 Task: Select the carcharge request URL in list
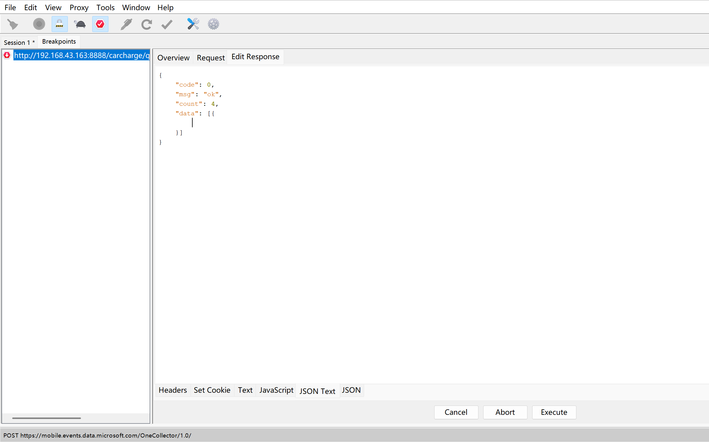pos(82,55)
